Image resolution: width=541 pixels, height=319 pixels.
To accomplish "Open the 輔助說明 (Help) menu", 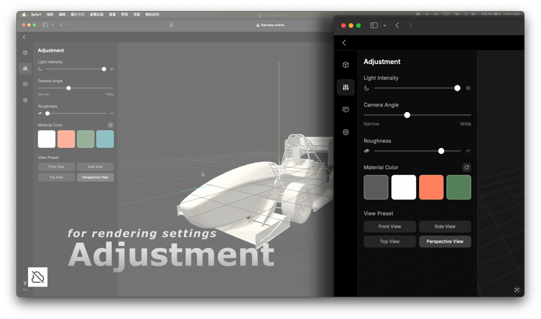I will pos(152,14).
